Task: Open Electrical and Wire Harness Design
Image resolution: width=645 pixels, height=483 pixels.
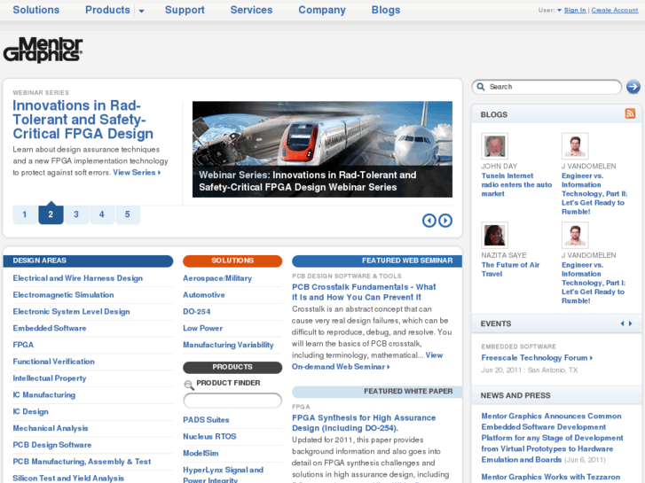Action: tap(78, 278)
